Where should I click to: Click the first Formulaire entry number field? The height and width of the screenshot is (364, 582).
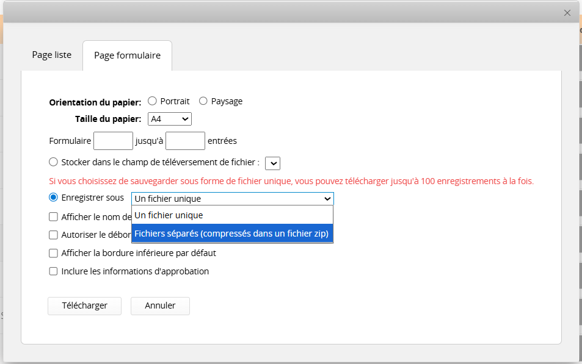[x=113, y=141]
